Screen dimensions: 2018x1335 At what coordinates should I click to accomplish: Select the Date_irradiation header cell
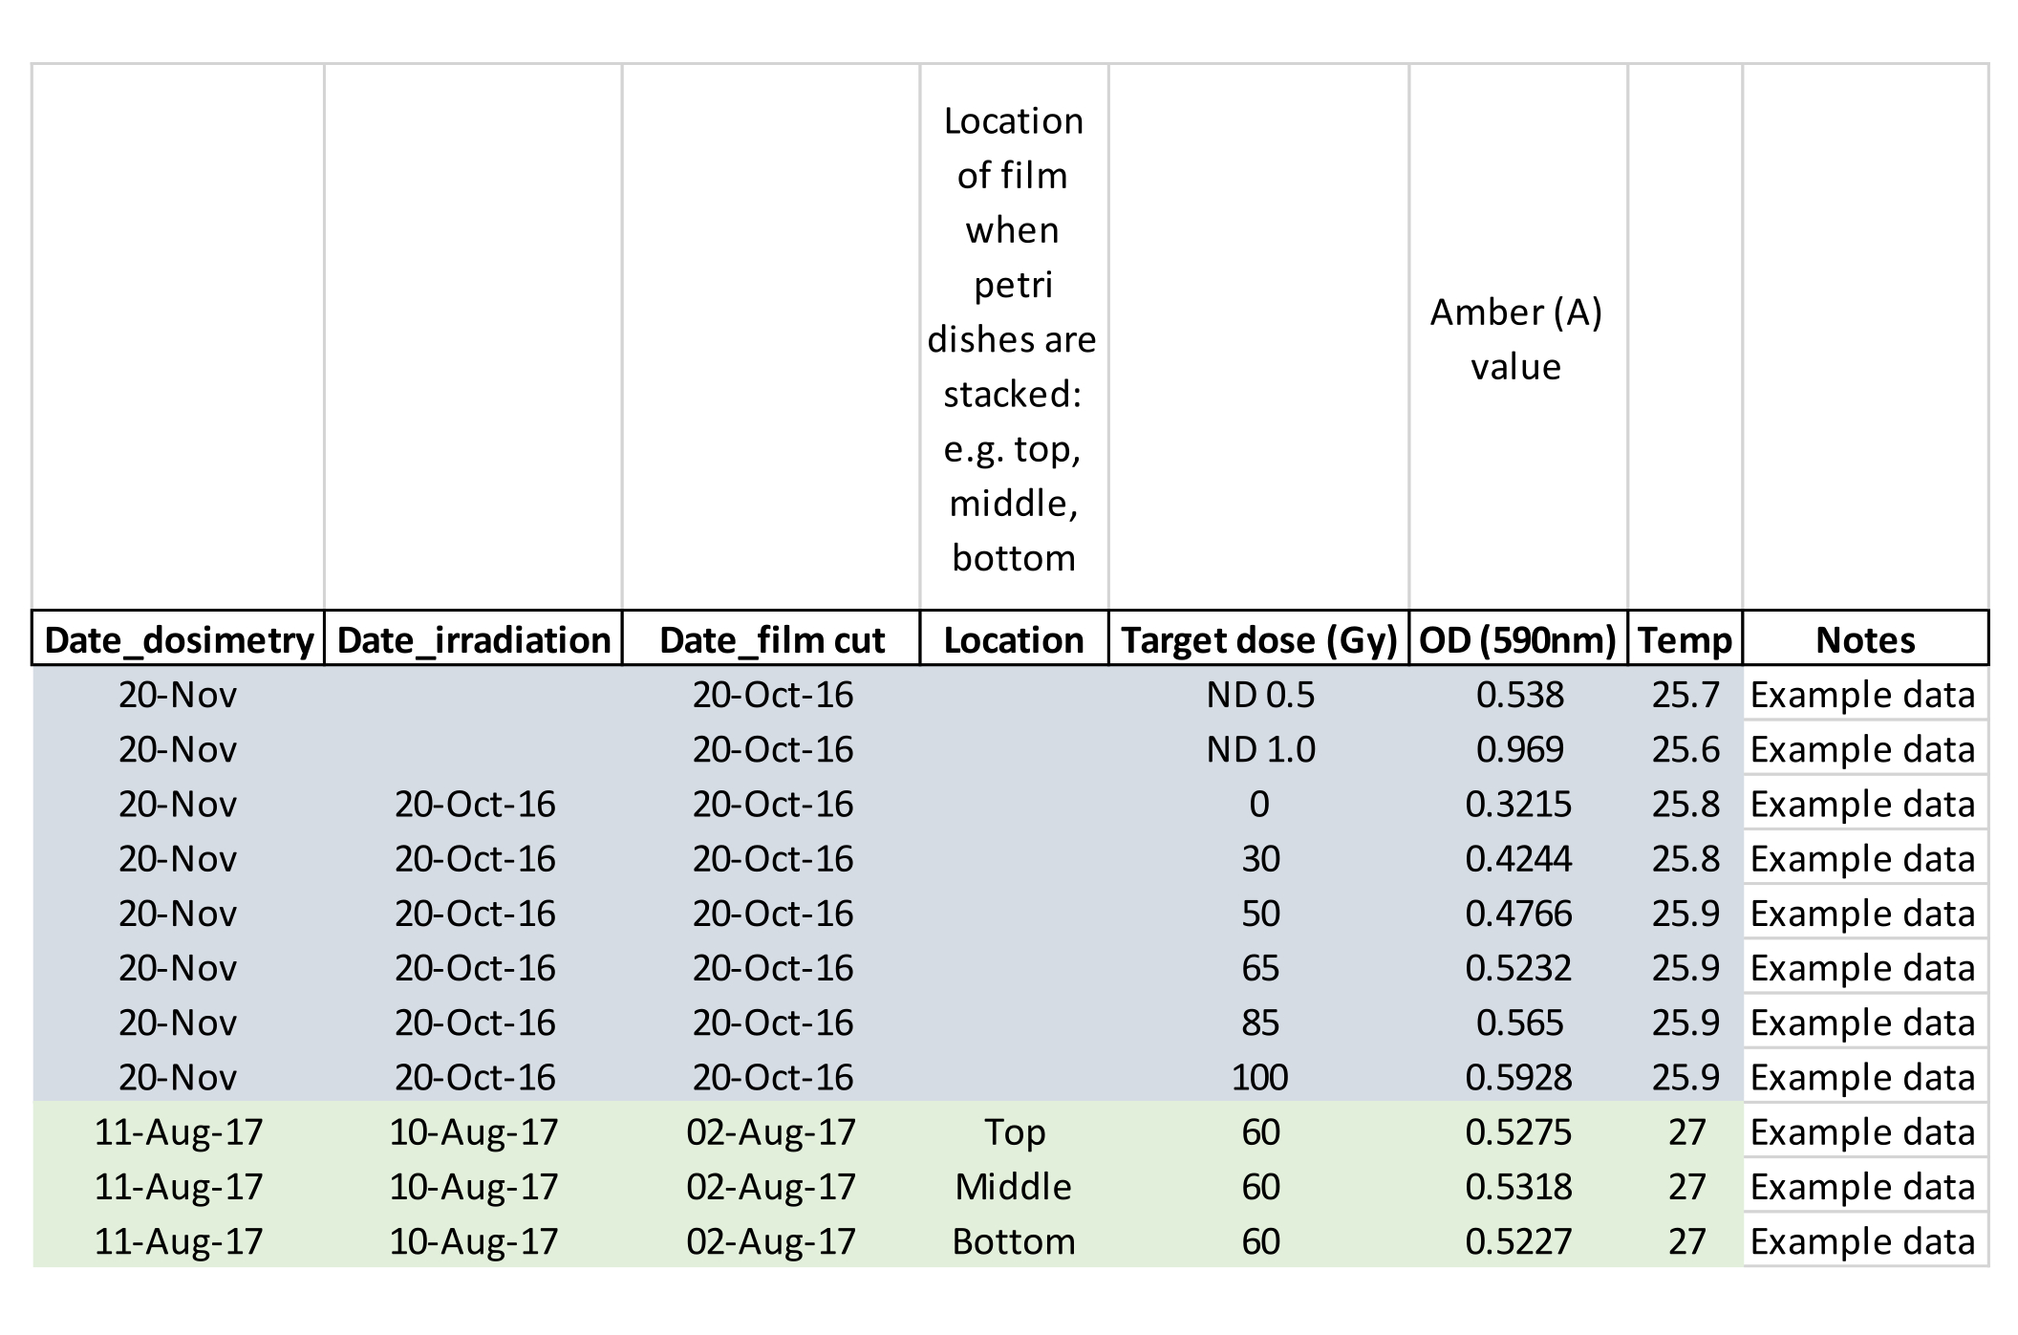point(474,639)
